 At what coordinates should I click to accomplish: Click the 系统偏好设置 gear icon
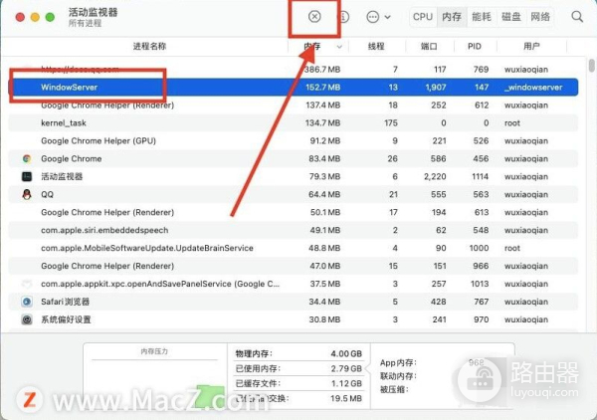point(27,319)
